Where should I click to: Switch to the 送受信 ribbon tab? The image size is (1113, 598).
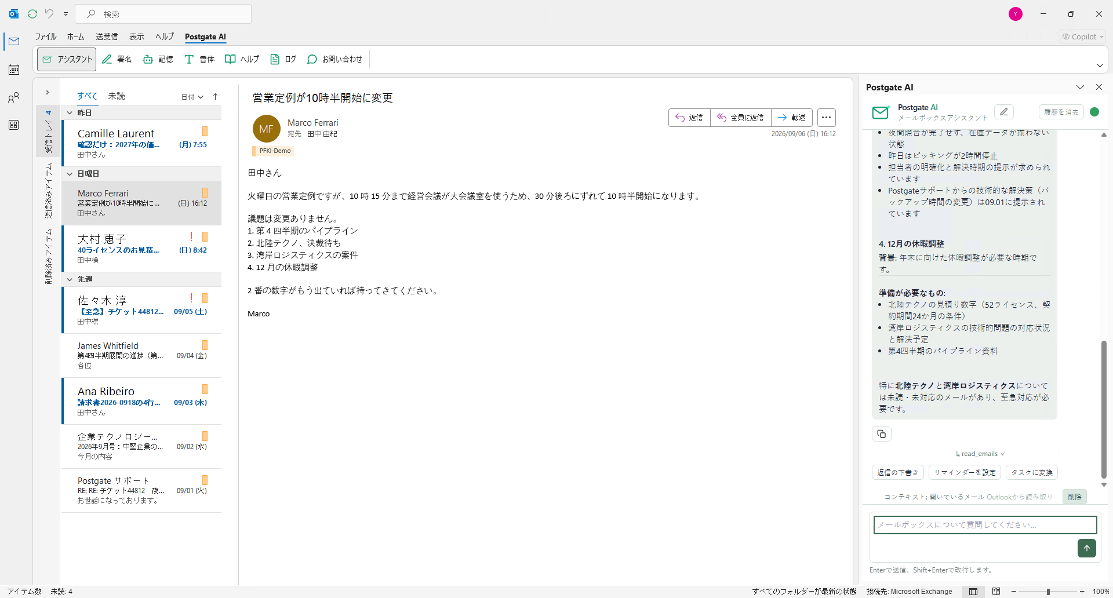107,37
